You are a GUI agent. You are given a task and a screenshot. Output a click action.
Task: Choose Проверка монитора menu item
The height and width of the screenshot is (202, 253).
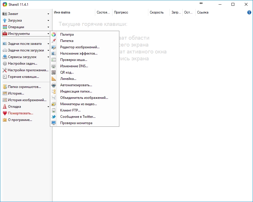85,123
